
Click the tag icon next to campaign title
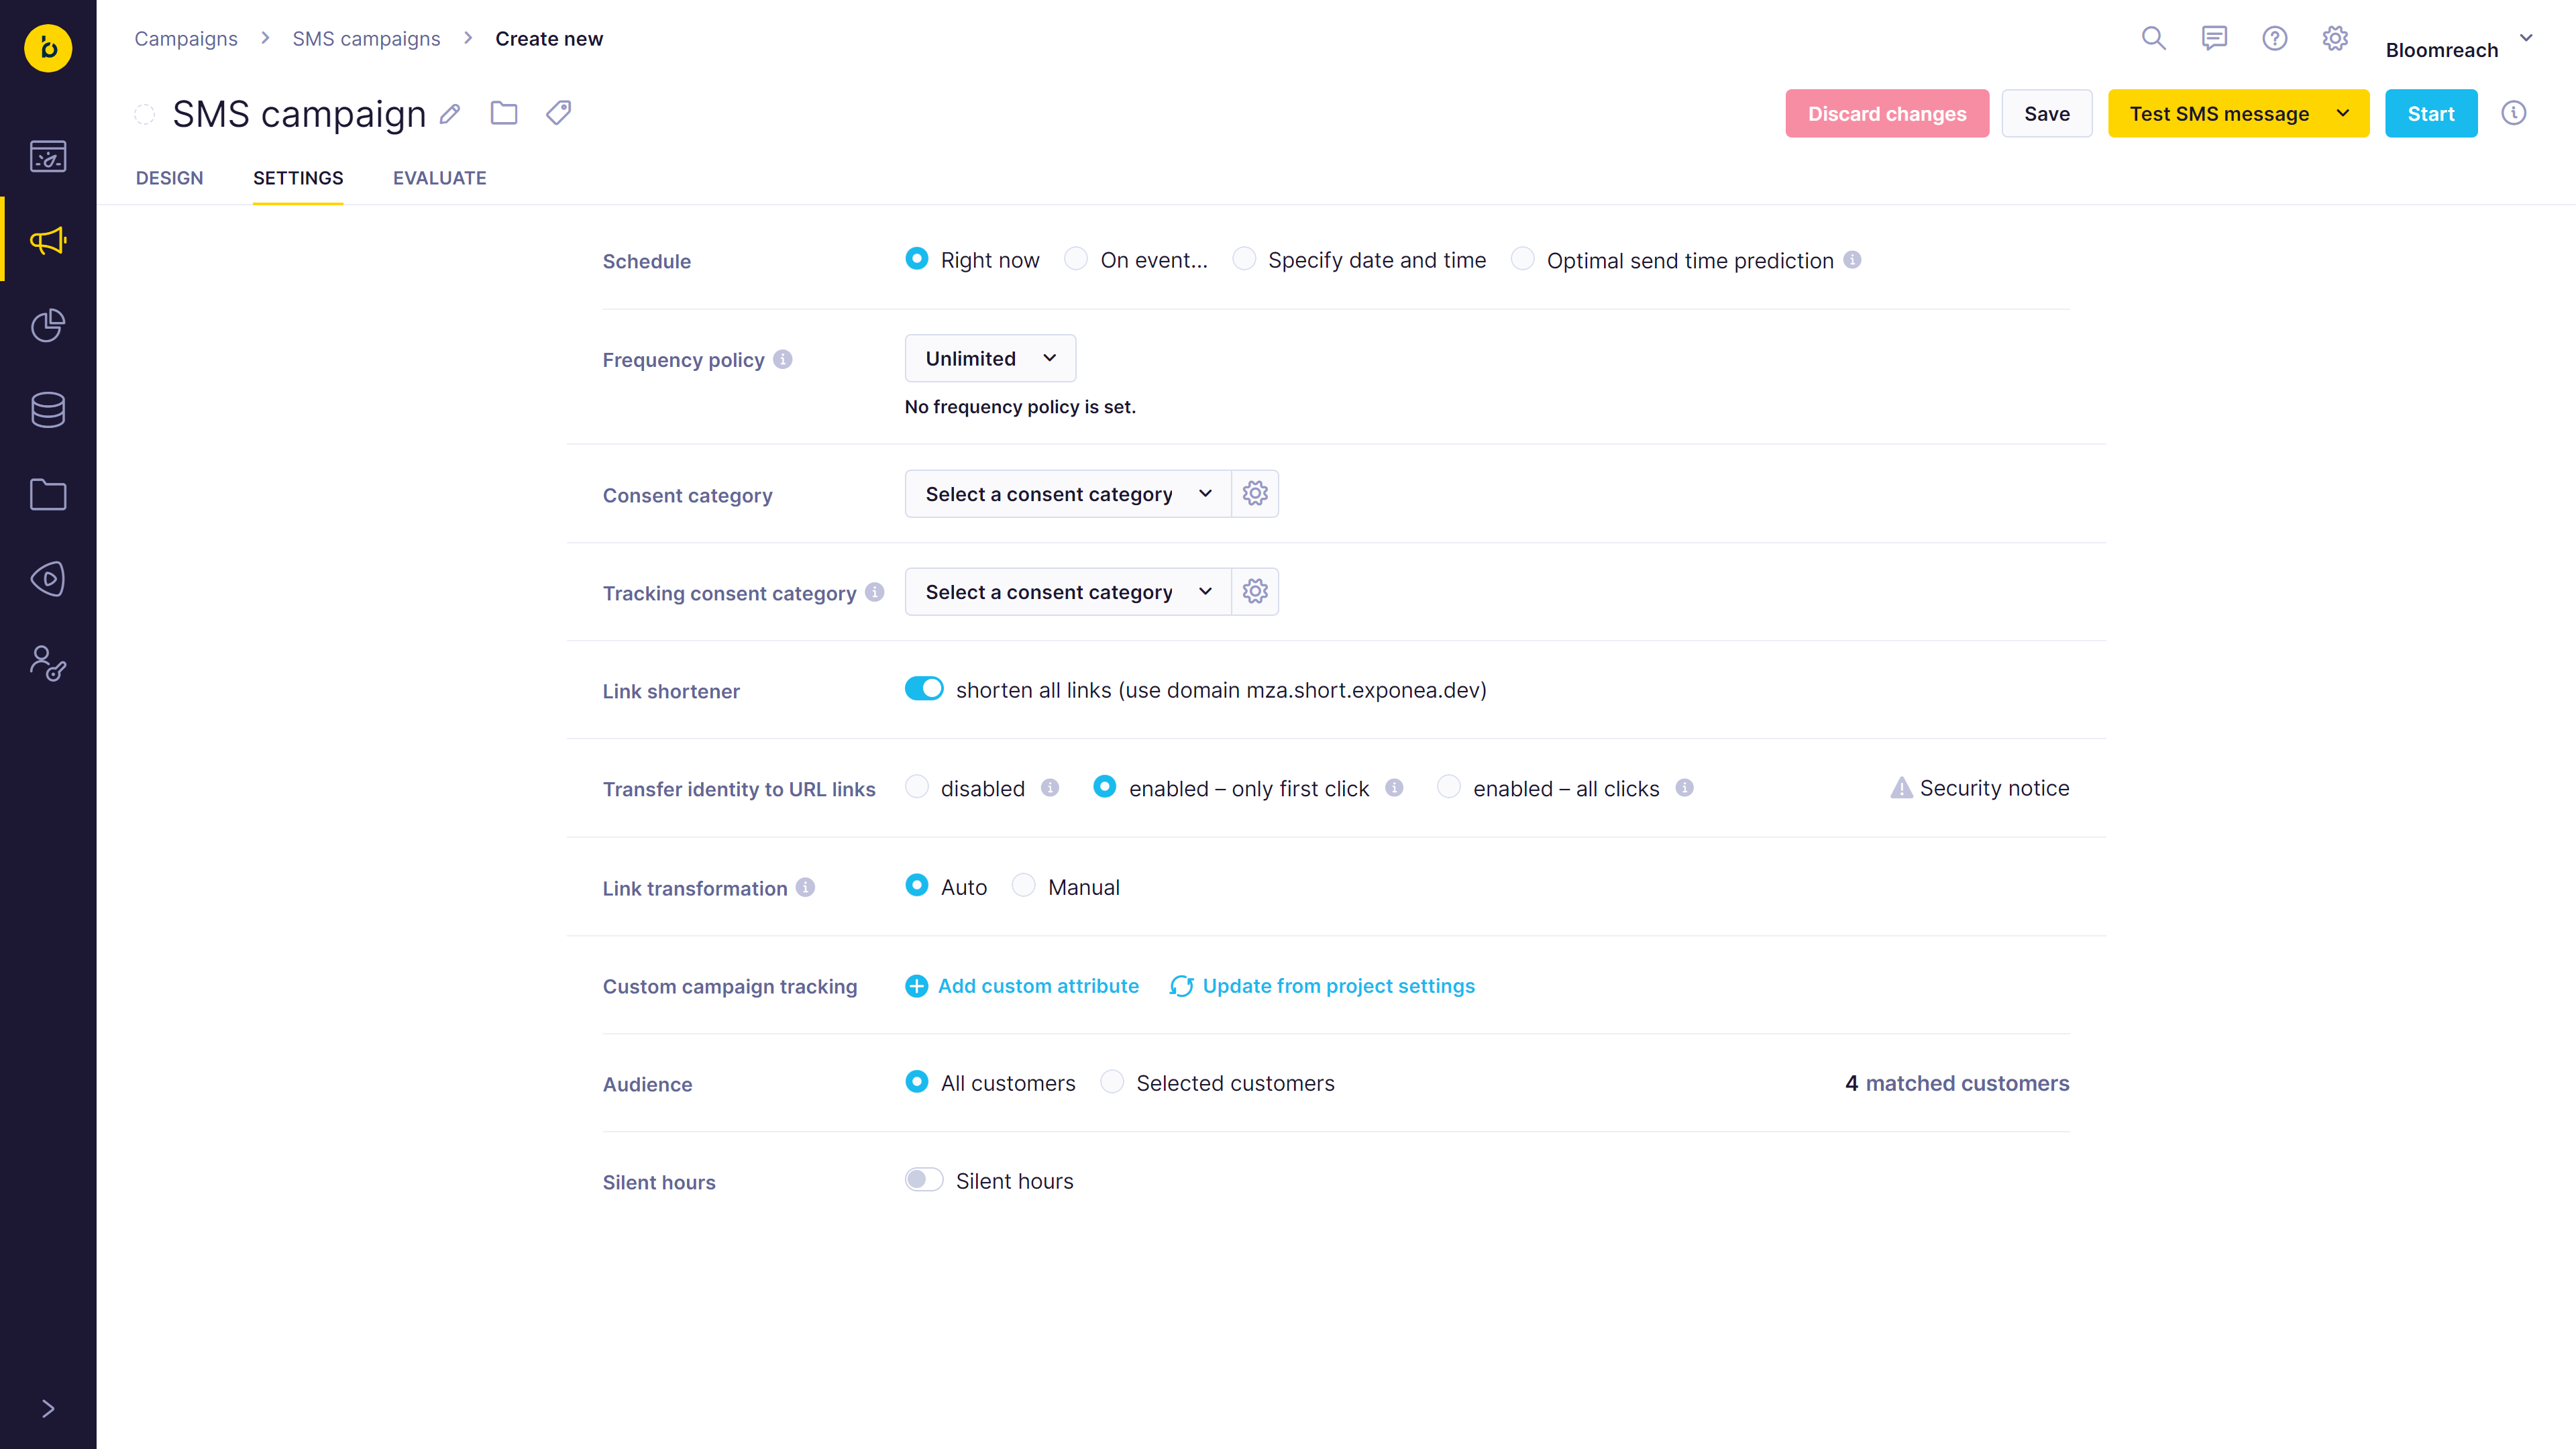point(558,113)
